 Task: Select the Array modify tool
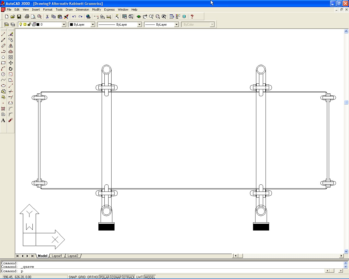11,57
